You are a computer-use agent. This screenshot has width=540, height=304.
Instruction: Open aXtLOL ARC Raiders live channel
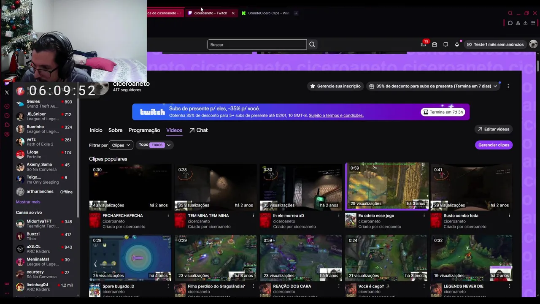(45, 249)
